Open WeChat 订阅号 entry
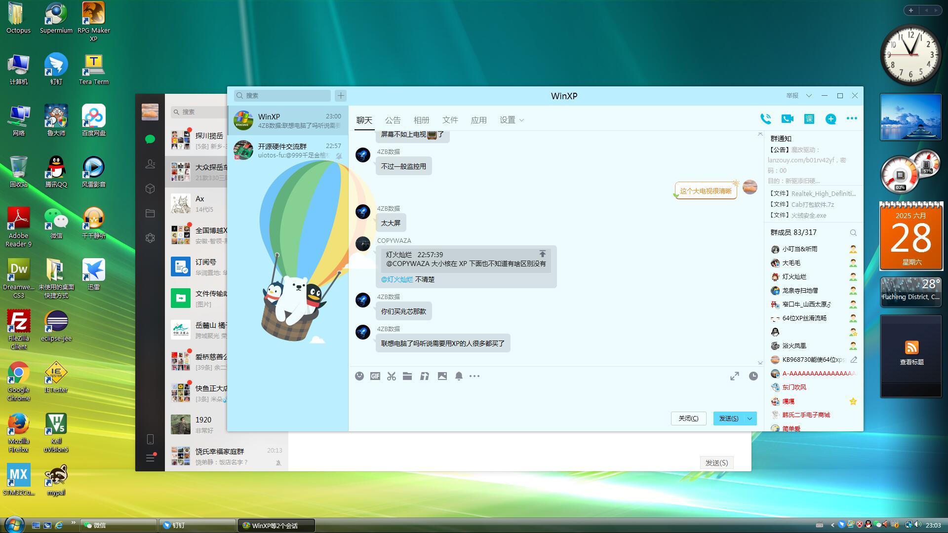Screen dimensions: 948x533 [x=197, y=266]
